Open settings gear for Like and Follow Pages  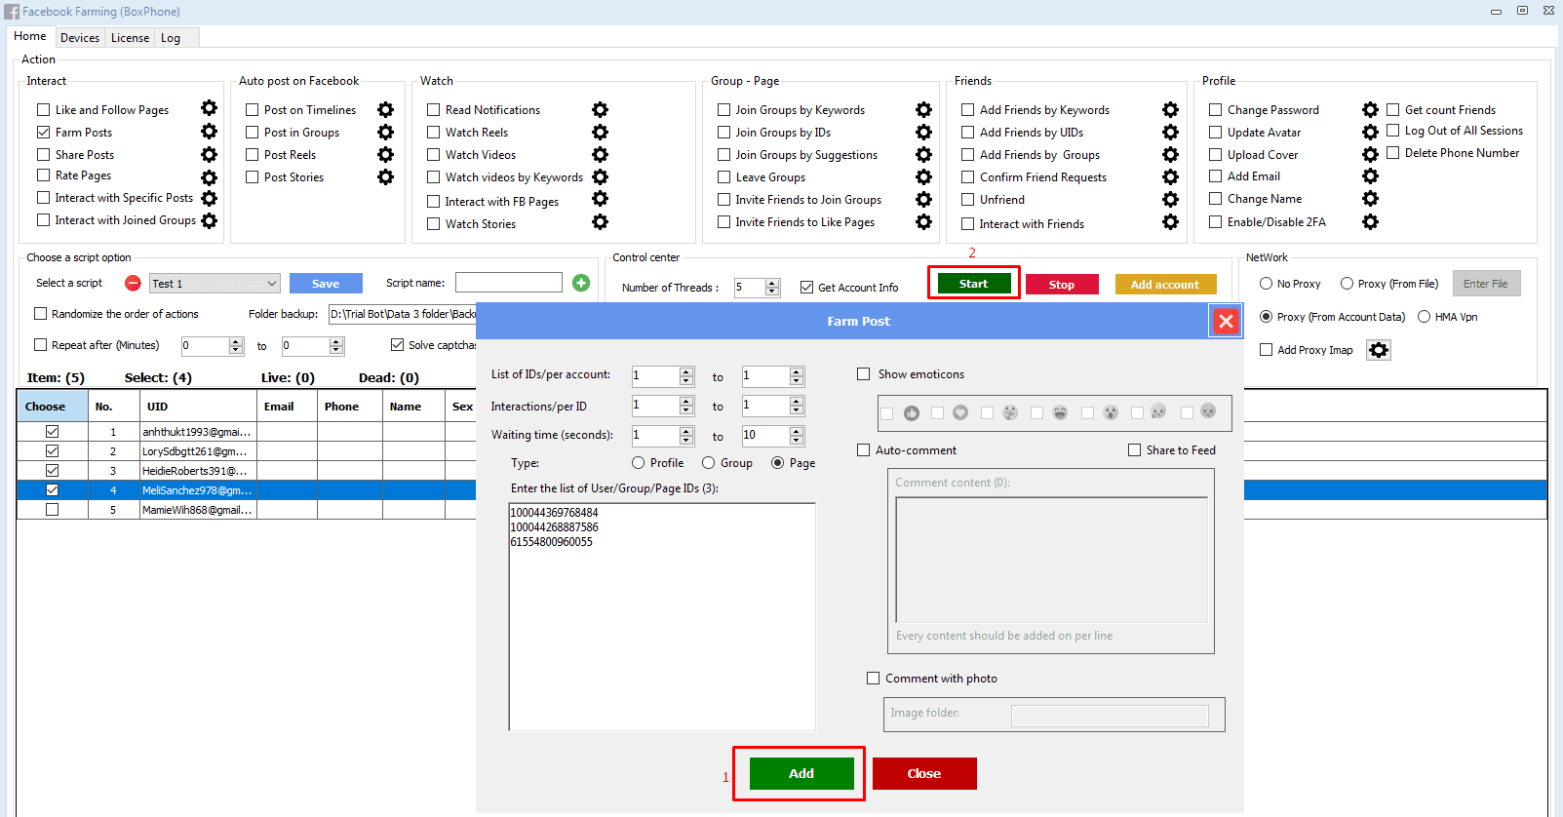pos(209,108)
